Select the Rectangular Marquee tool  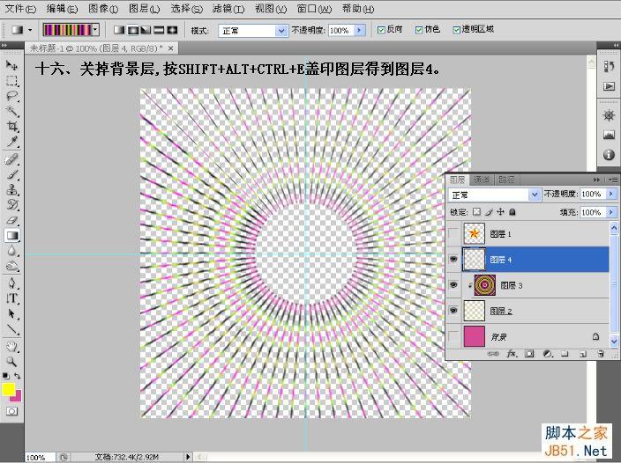click(x=11, y=81)
